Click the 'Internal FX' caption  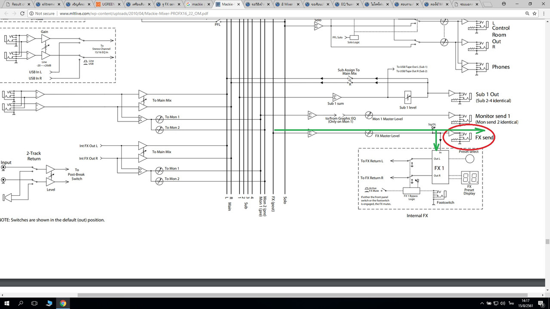(x=417, y=216)
